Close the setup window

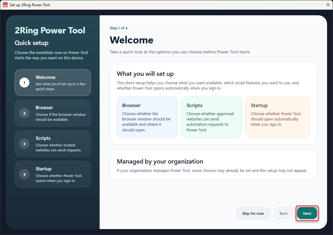[328, 5]
